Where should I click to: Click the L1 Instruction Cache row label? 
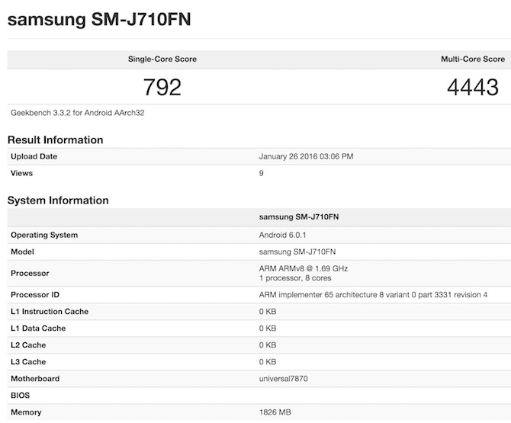tap(50, 312)
